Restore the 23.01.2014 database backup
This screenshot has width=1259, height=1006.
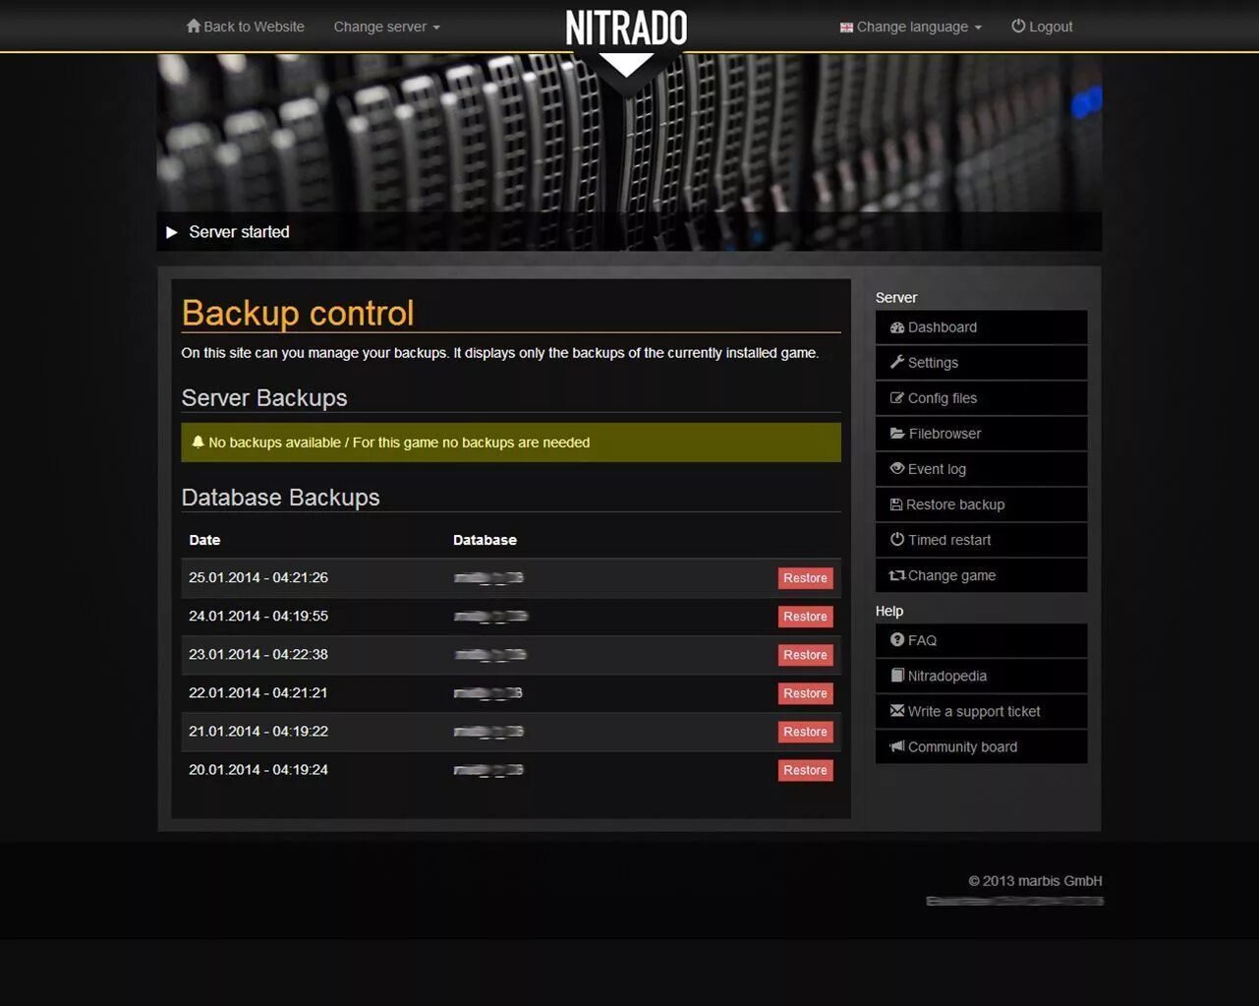[805, 655]
